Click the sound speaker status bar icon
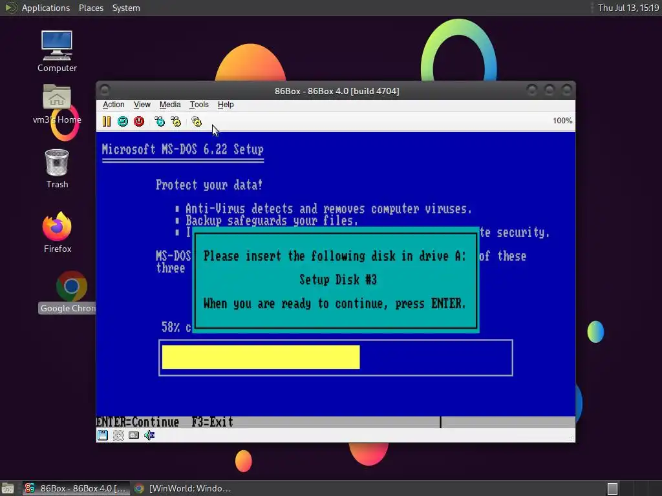Viewport: 662px width, 496px height. point(149,435)
